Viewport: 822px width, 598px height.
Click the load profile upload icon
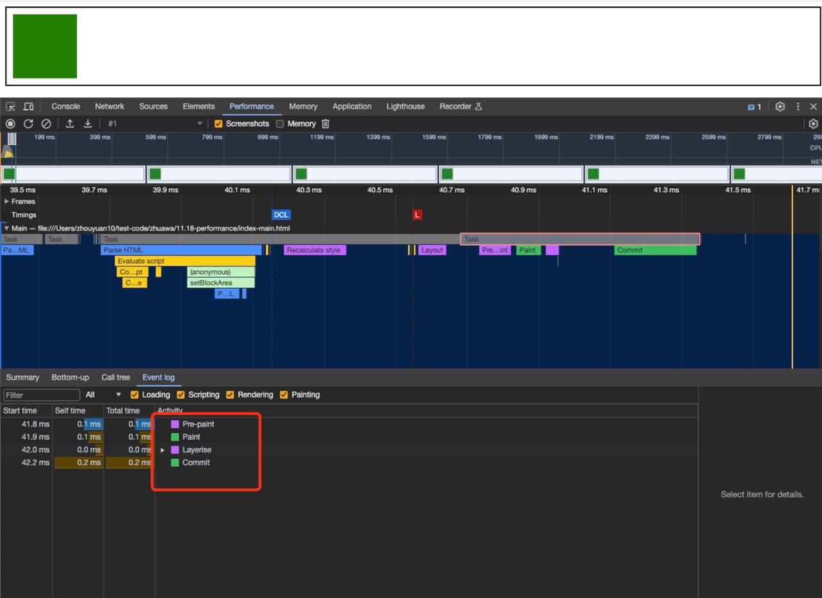click(70, 124)
